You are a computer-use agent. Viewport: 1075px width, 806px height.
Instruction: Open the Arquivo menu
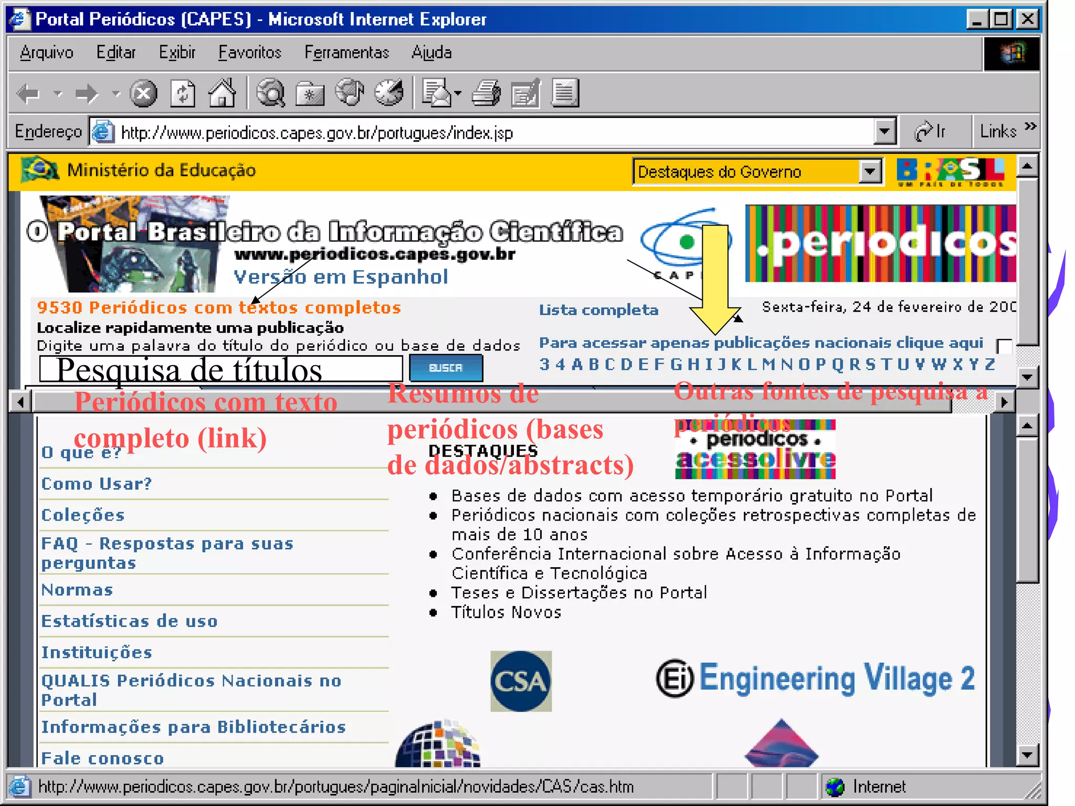46,52
